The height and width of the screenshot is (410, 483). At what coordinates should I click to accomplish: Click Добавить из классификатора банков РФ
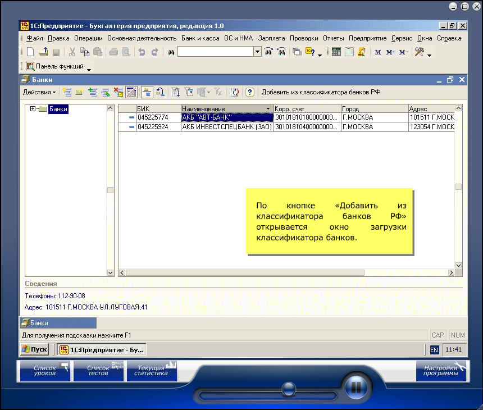click(x=321, y=92)
